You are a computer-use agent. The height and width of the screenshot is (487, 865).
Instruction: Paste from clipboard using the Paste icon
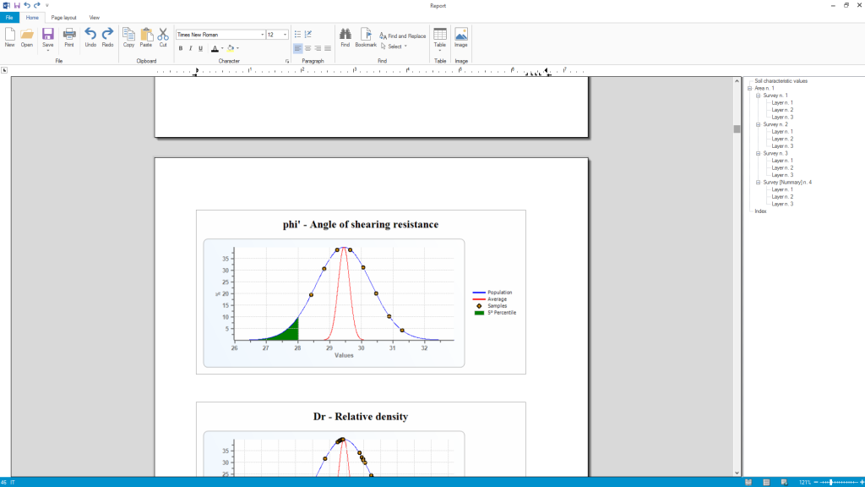point(145,35)
